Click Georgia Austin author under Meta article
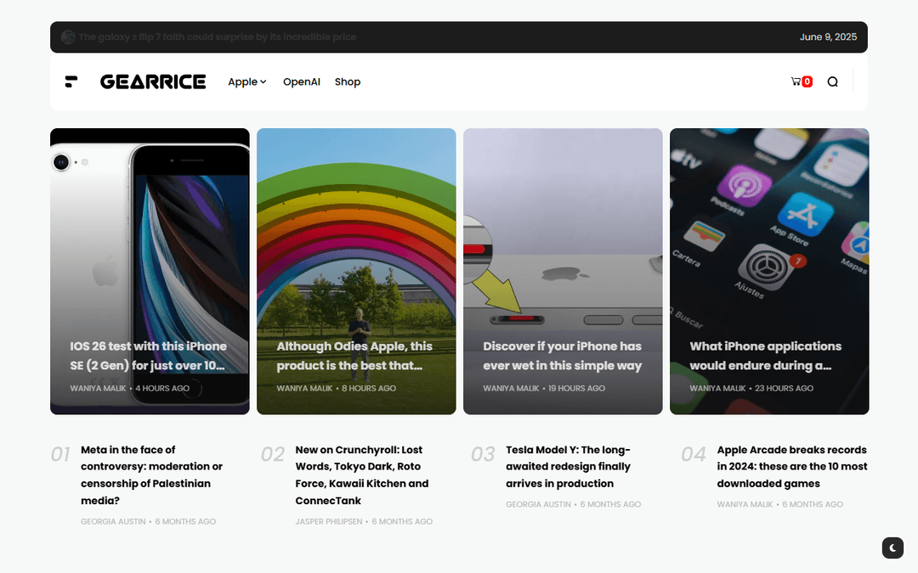 pyautogui.click(x=113, y=521)
